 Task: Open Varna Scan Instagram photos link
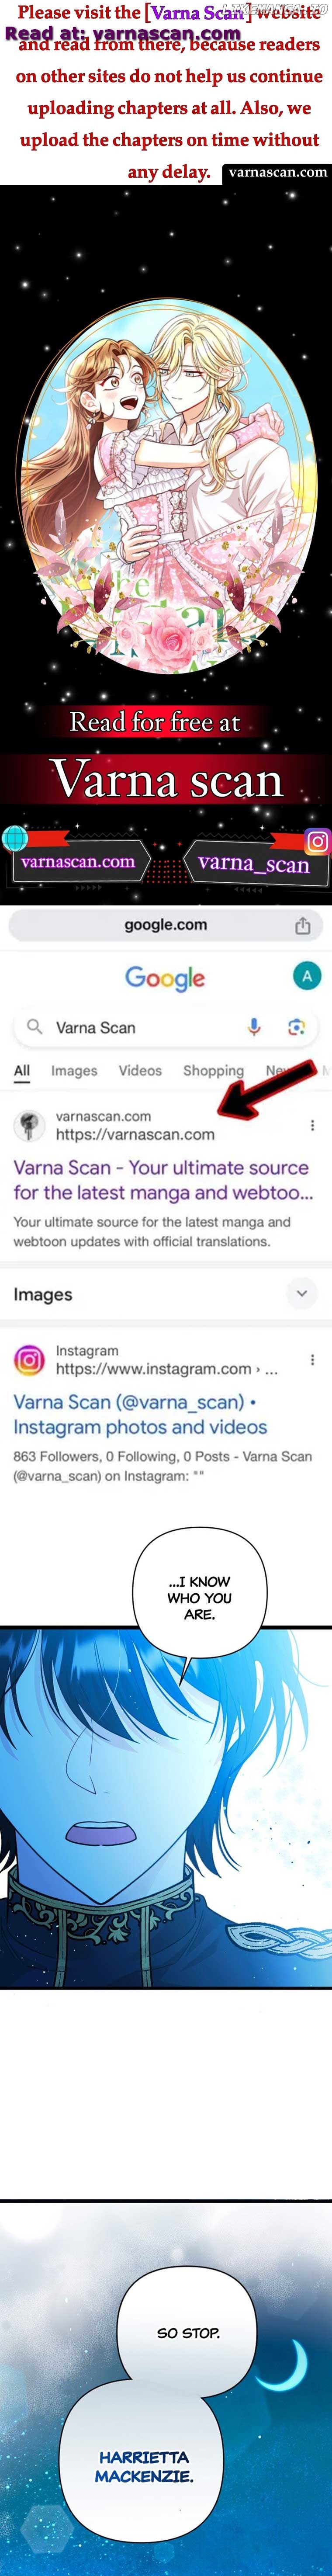point(140,1414)
